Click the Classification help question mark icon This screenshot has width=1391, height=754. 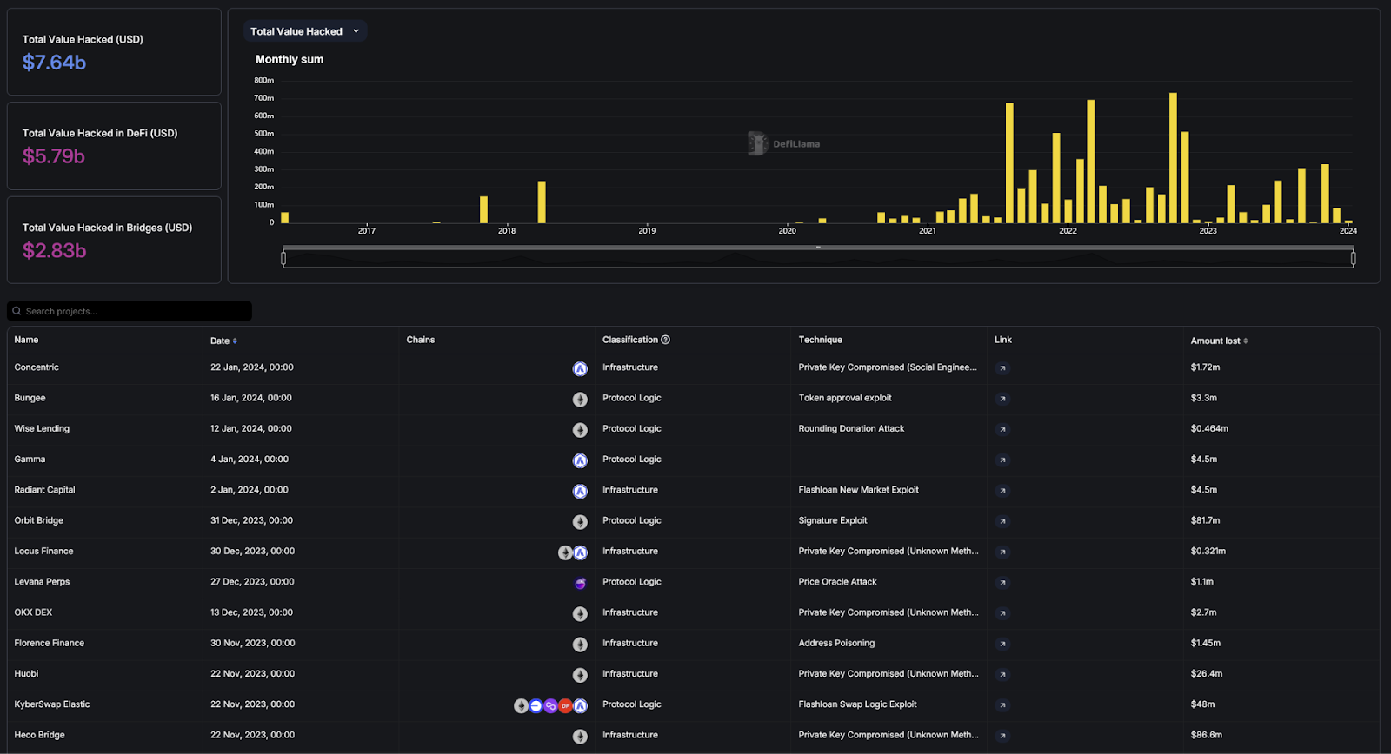click(x=665, y=340)
